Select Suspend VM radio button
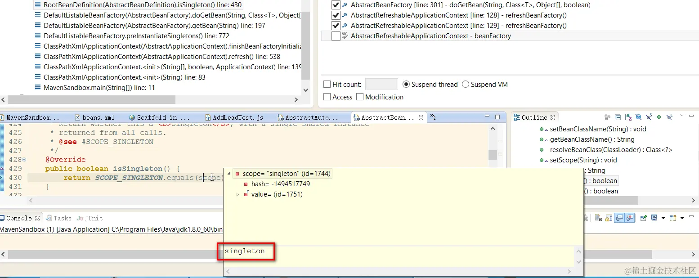 (466, 84)
